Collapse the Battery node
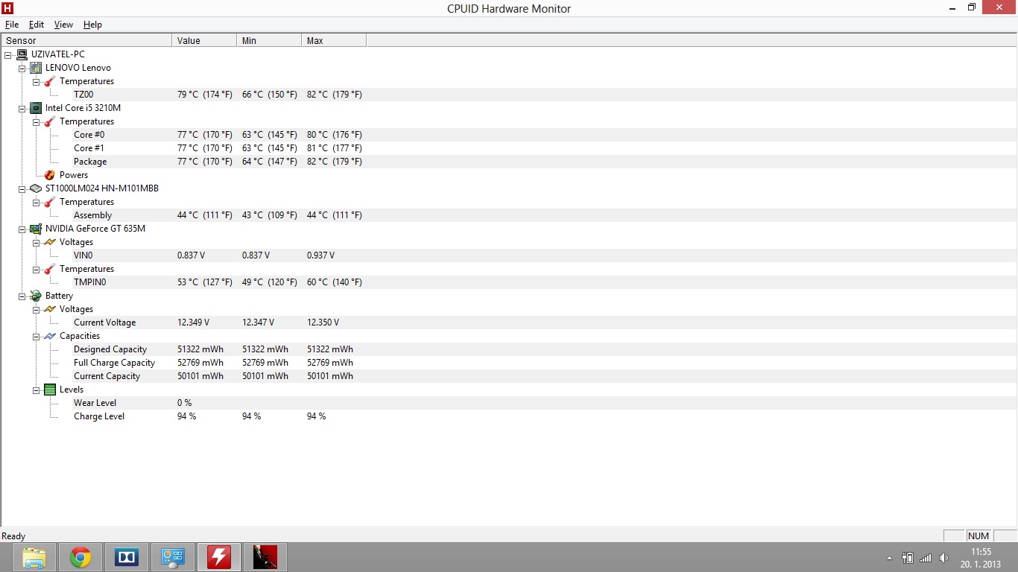 [22, 296]
